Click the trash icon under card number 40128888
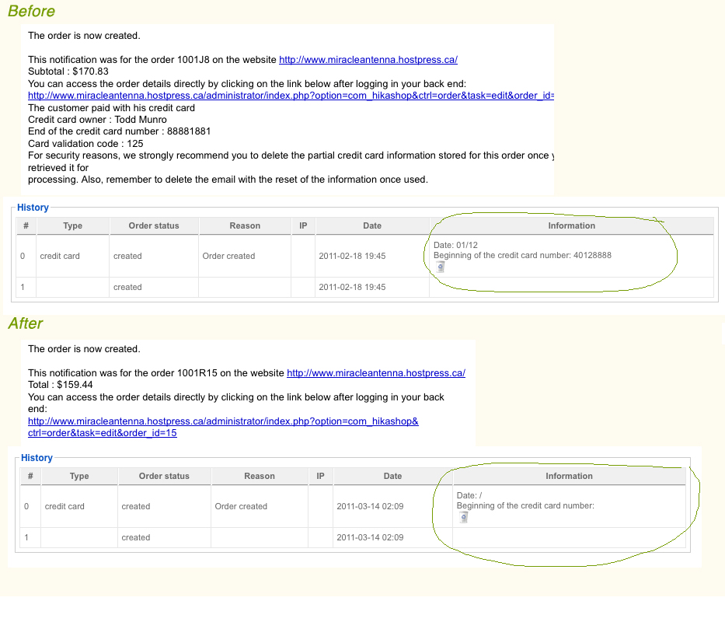Screen dimensions: 725x622 pos(441,267)
